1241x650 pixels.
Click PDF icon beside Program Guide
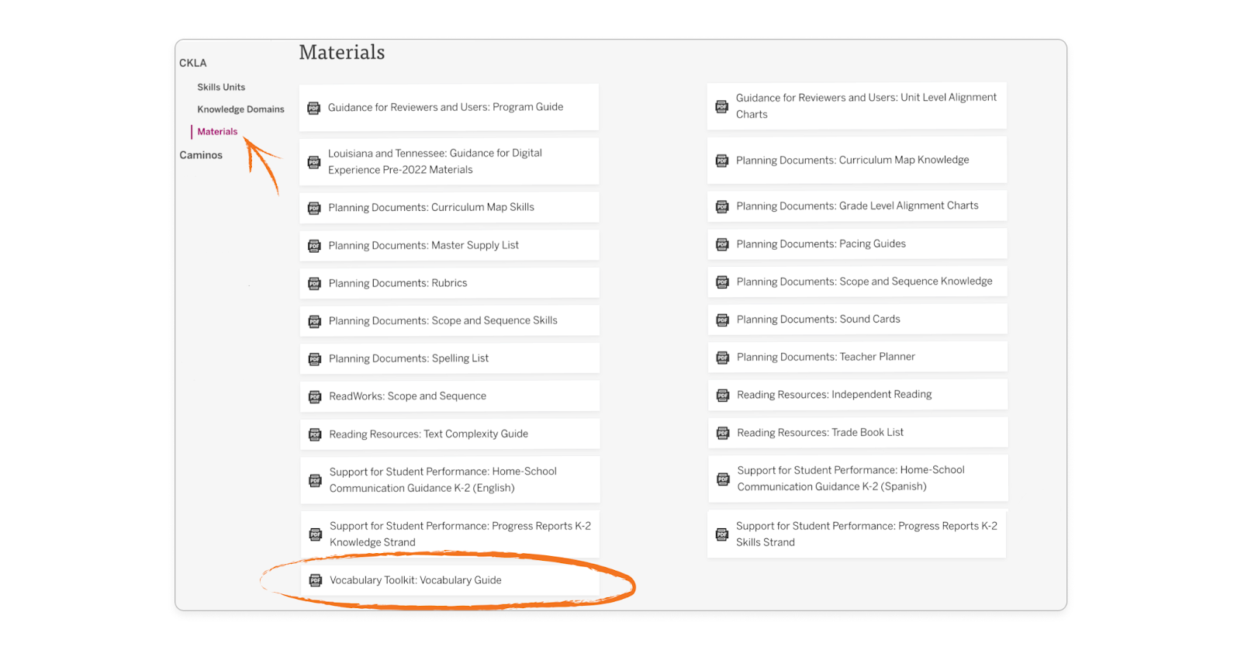[314, 108]
